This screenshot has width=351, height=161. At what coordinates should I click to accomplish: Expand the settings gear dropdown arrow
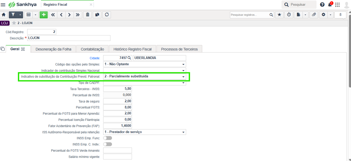tap(330, 15)
